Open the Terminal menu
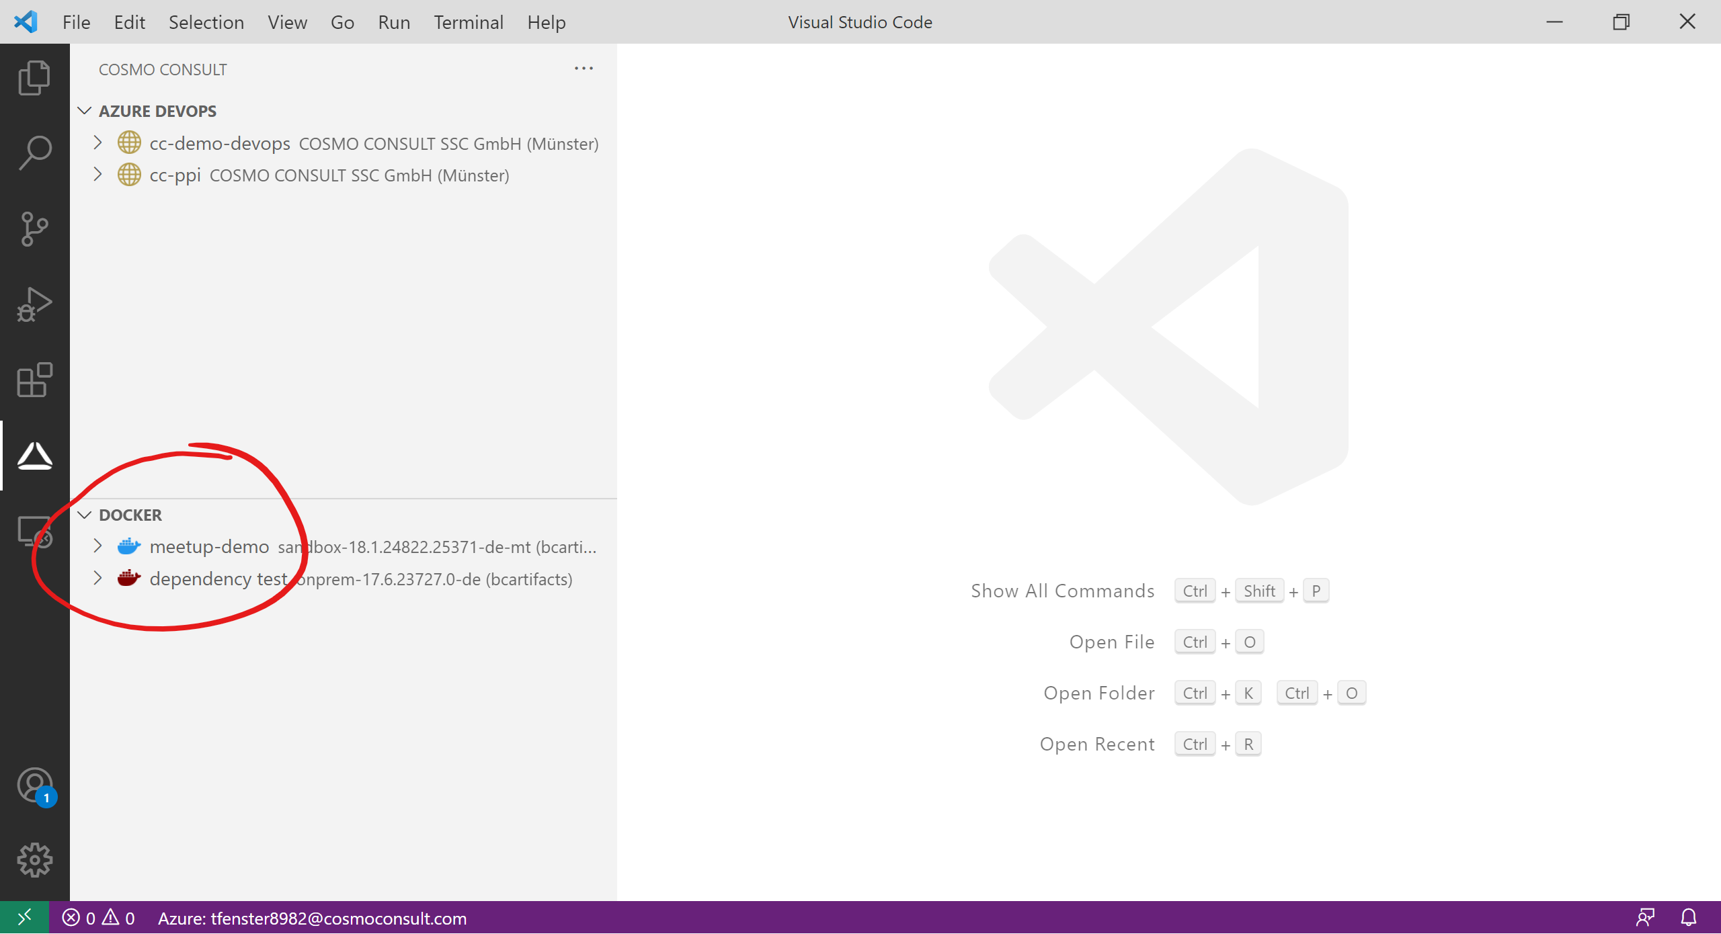The height and width of the screenshot is (934, 1721). [x=468, y=22]
